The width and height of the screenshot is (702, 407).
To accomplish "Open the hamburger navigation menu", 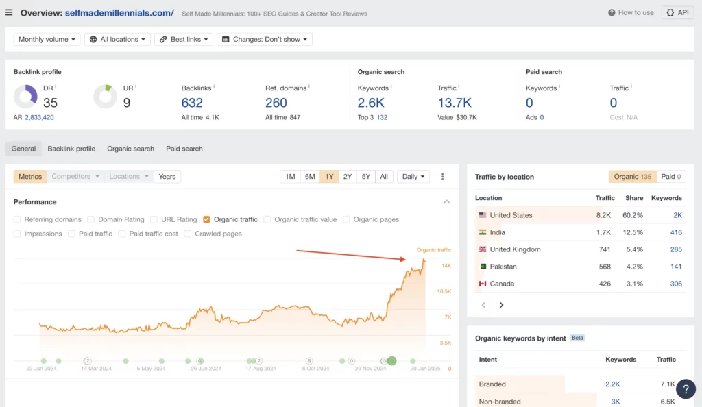I will (x=10, y=12).
